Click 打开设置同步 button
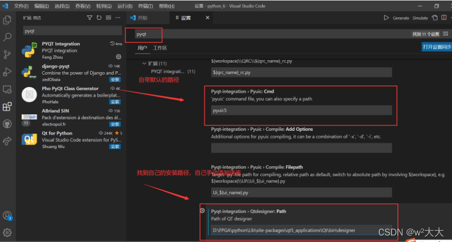Image resolution: width=452 pixels, height=242 pixels. pyautogui.click(x=437, y=47)
